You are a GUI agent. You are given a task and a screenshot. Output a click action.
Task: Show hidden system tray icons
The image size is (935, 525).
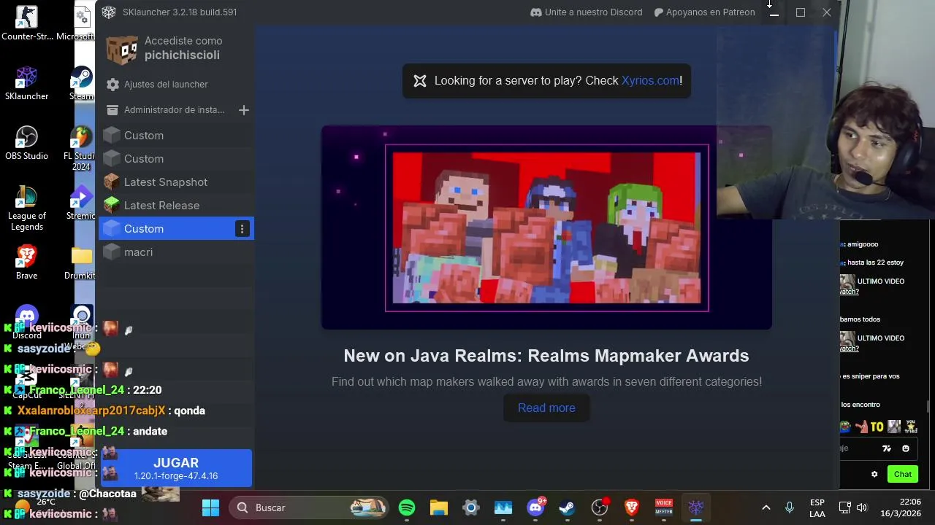(766, 507)
